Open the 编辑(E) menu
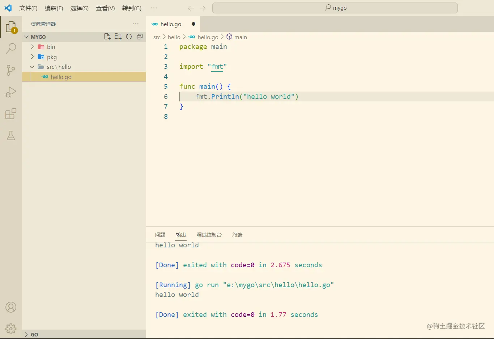This screenshot has width=494, height=339. 54,8
